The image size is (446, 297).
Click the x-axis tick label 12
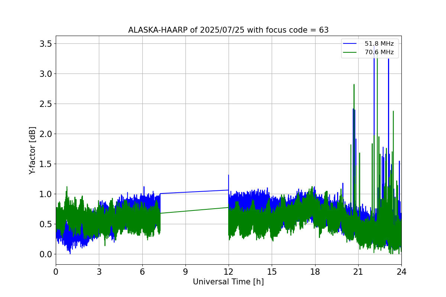[x=229, y=271]
